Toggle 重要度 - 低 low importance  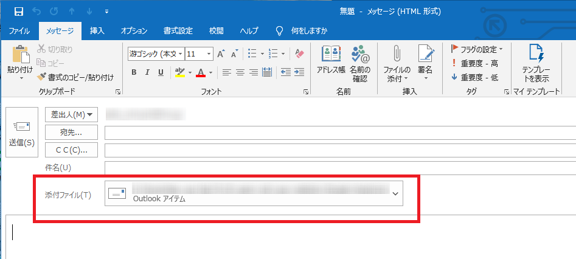click(474, 77)
